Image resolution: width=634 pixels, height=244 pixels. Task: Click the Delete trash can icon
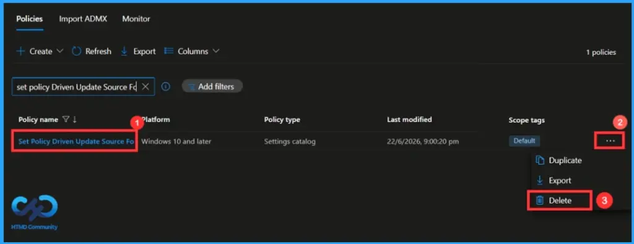[x=540, y=200]
